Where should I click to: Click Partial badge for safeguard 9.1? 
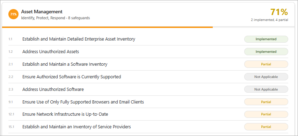pyautogui.click(x=266, y=102)
